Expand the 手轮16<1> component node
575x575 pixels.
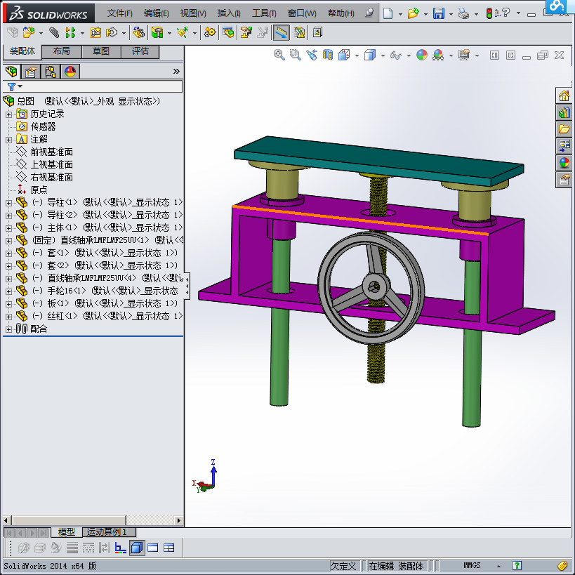click(8, 291)
